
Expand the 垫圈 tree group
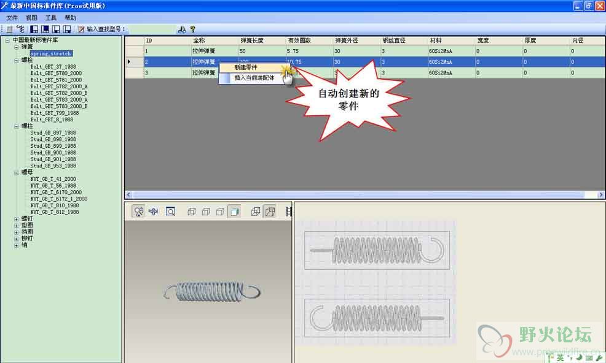(x=16, y=225)
